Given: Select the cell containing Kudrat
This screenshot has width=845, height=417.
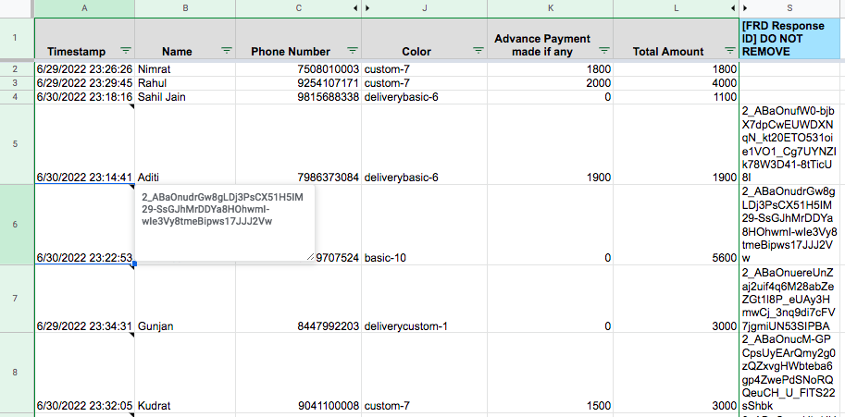Looking at the screenshot, I should click(185, 373).
